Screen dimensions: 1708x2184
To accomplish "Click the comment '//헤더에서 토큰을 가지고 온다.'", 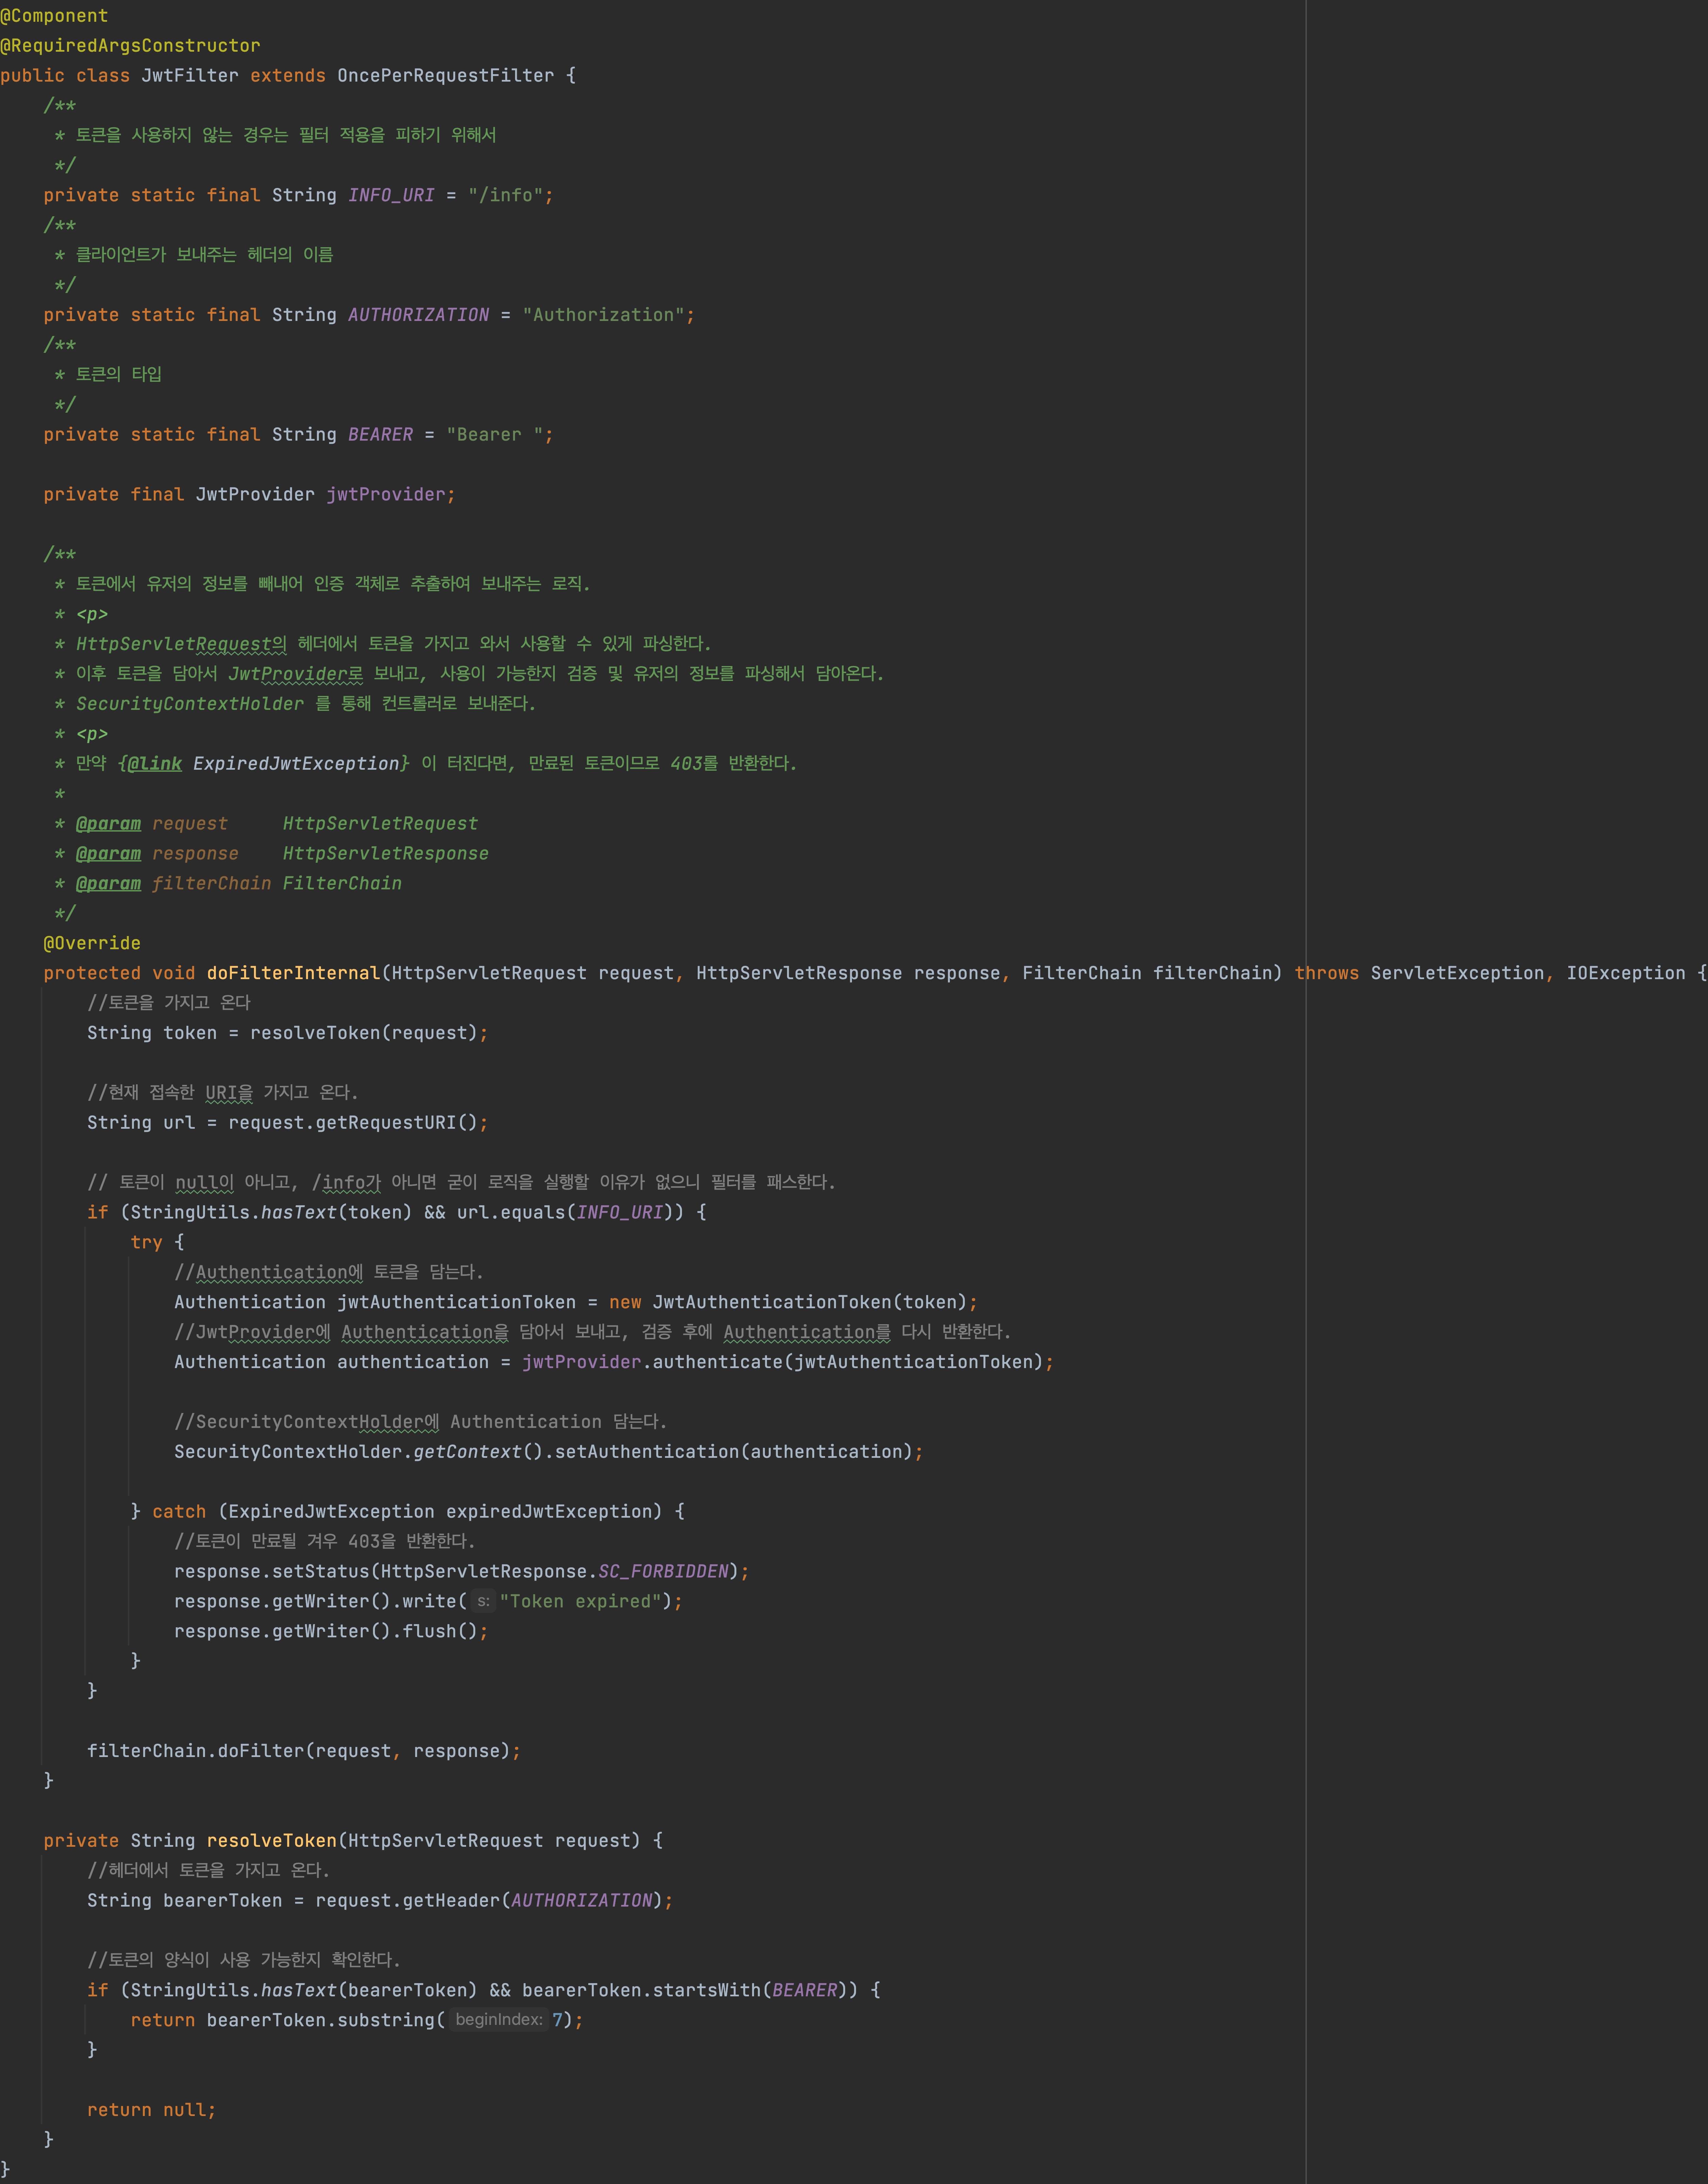I will tap(208, 1871).
